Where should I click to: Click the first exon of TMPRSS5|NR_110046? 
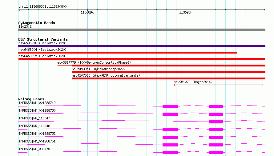[170, 130]
